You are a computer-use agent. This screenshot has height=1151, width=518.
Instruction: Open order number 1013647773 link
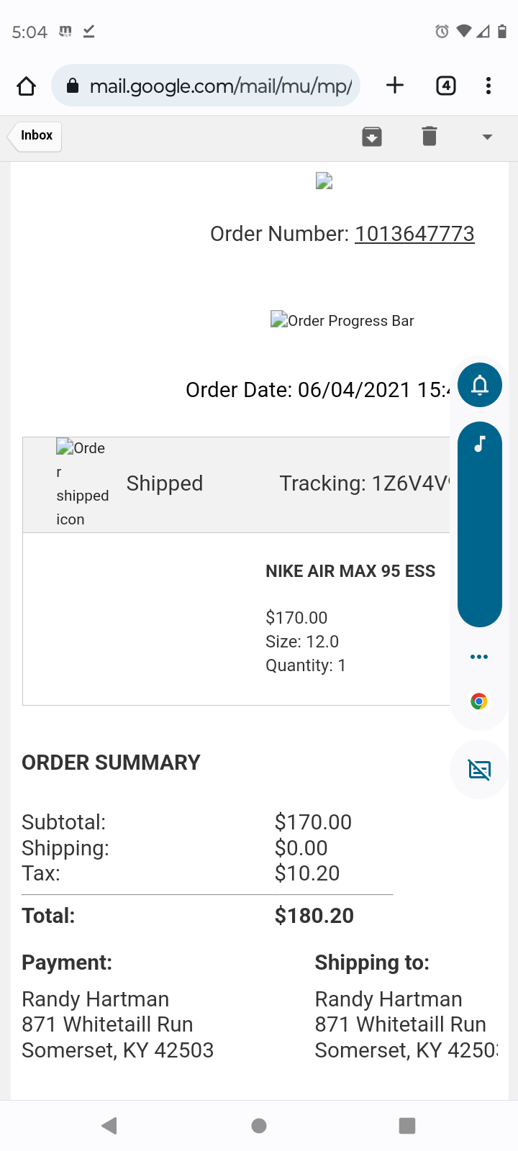(414, 234)
